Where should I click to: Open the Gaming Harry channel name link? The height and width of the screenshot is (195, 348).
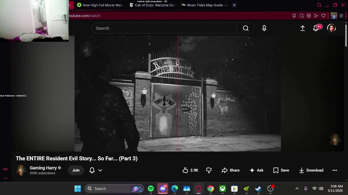coord(43,168)
